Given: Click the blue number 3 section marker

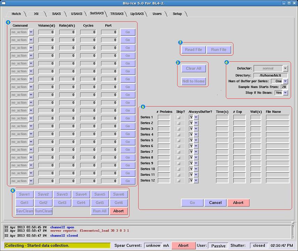Looking at the screenshot, I should (x=178, y=63).
